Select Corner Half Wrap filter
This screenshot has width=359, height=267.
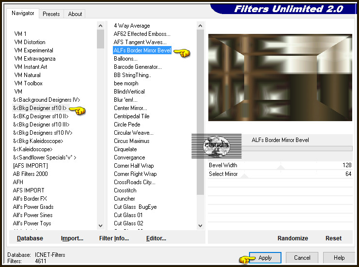coord(134,166)
